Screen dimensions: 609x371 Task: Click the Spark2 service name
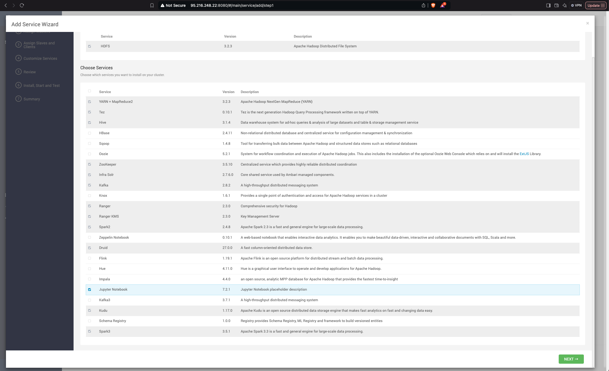104,227
